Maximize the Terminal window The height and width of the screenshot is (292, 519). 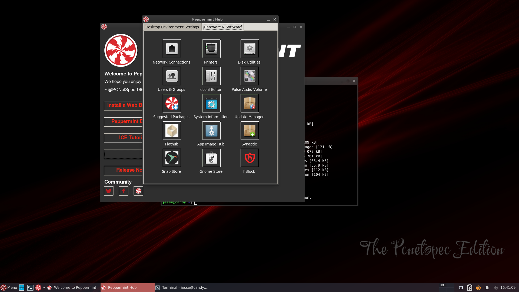tap(348, 81)
